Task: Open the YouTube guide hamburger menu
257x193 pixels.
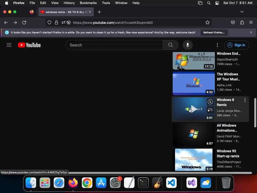Action: click(x=9, y=45)
